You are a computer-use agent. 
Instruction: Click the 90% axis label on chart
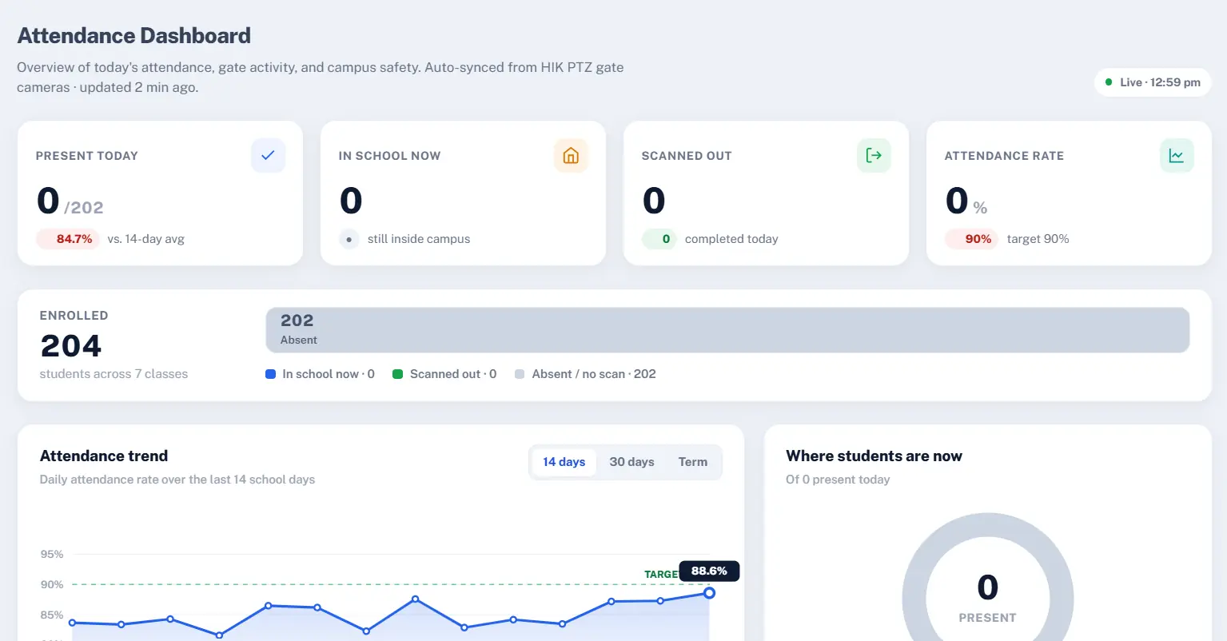tap(52, 584)
